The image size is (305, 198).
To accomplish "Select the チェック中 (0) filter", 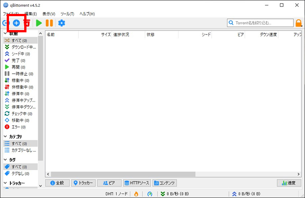I will [x=21, y=114].
